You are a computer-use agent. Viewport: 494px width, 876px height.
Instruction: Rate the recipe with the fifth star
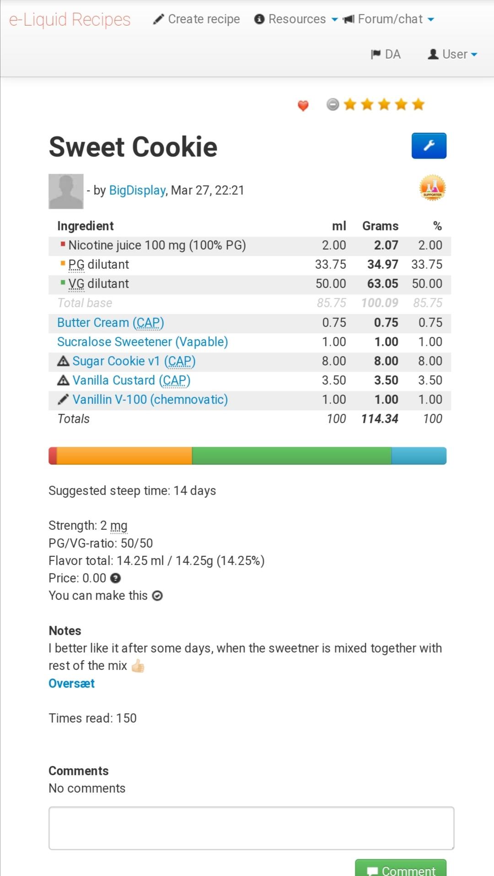(418, 105)
